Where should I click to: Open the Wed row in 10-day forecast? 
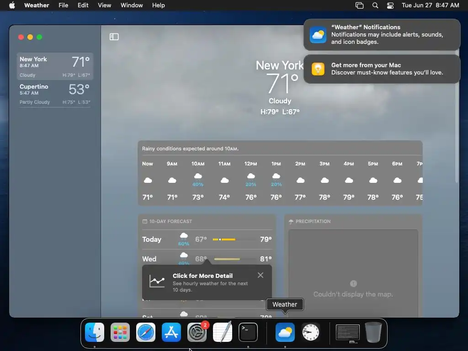207,259
